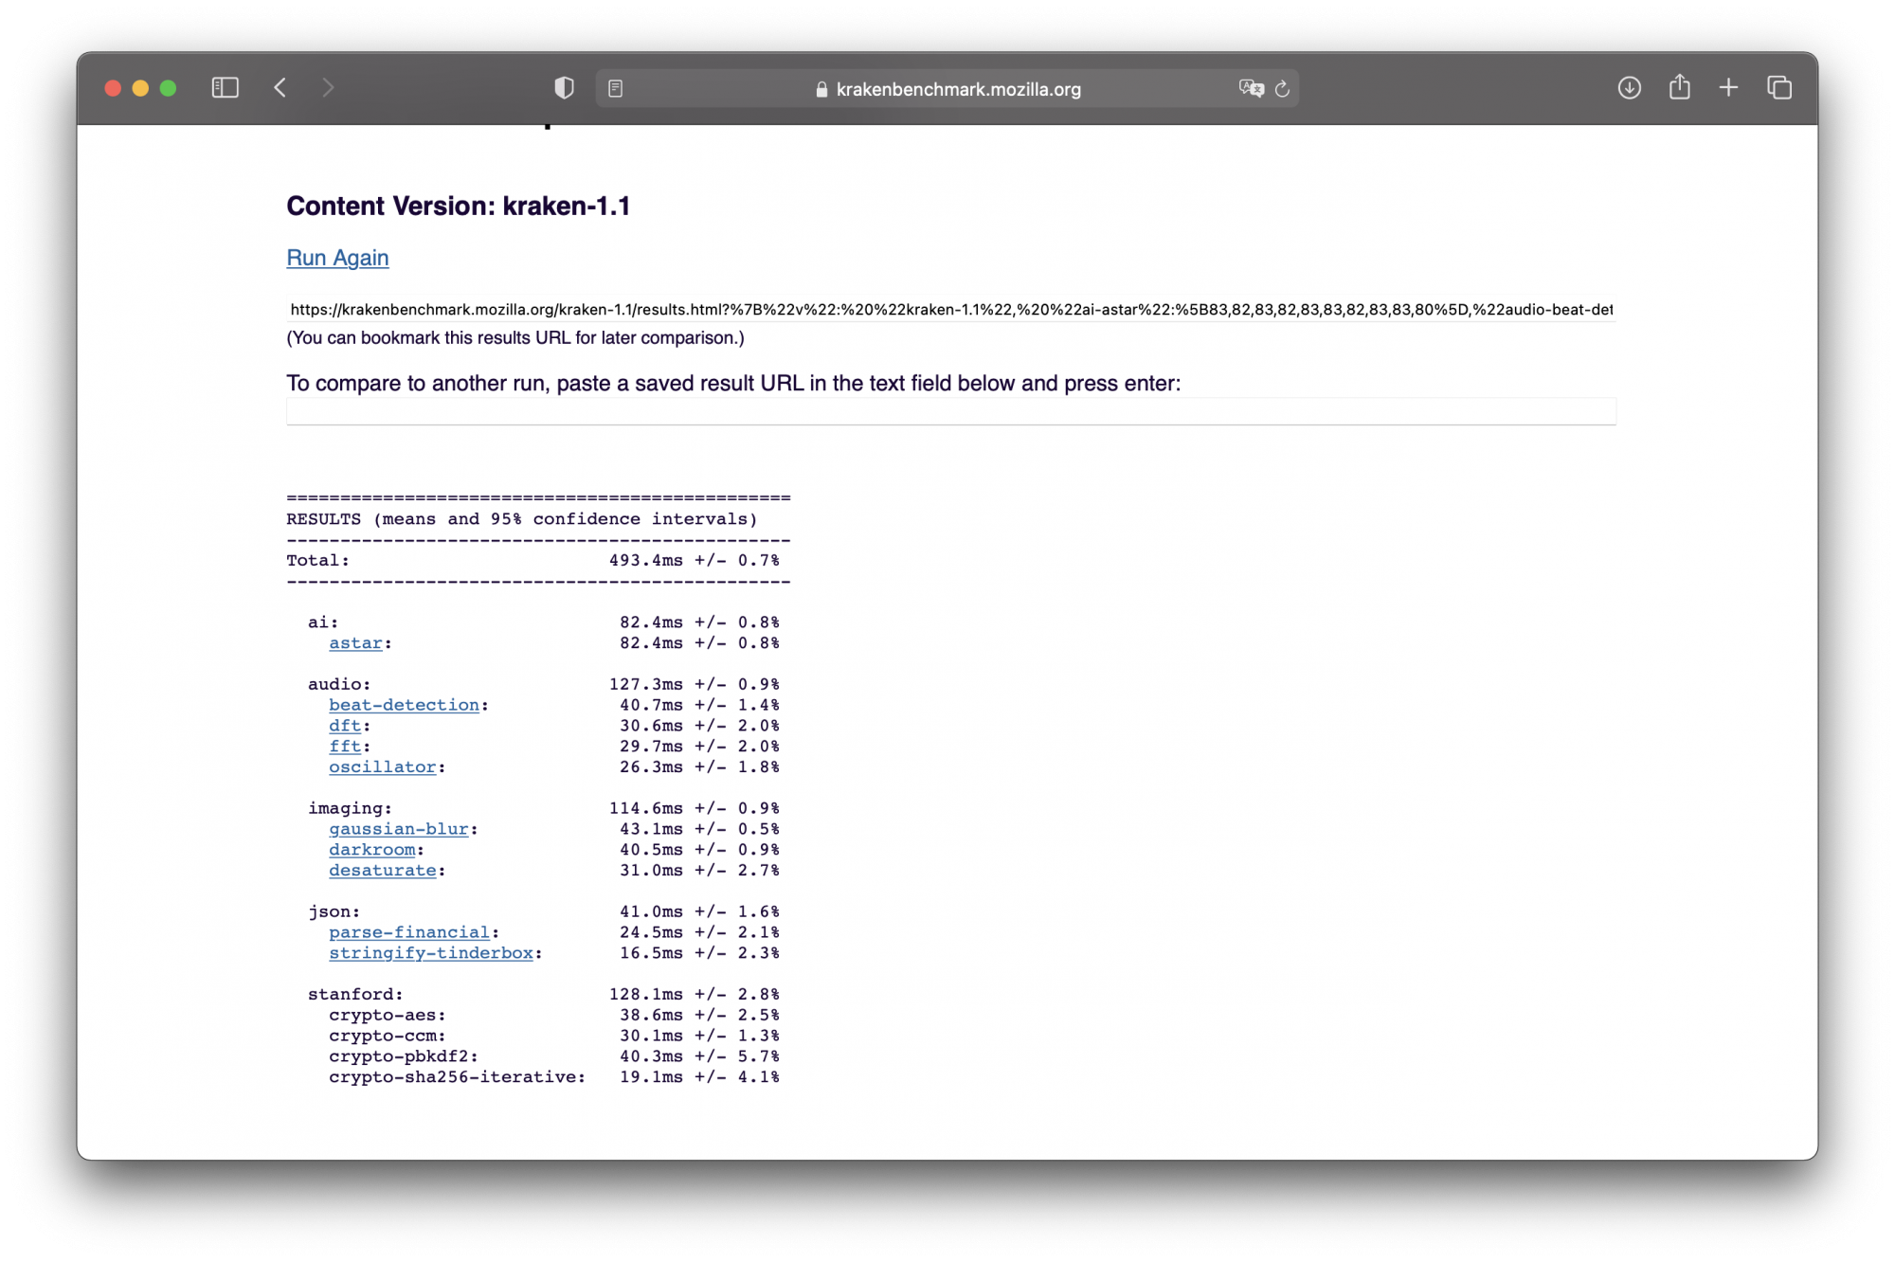Click the Share icon in toolbar
1895x1262 pixels.
[x=1679, y=88]
